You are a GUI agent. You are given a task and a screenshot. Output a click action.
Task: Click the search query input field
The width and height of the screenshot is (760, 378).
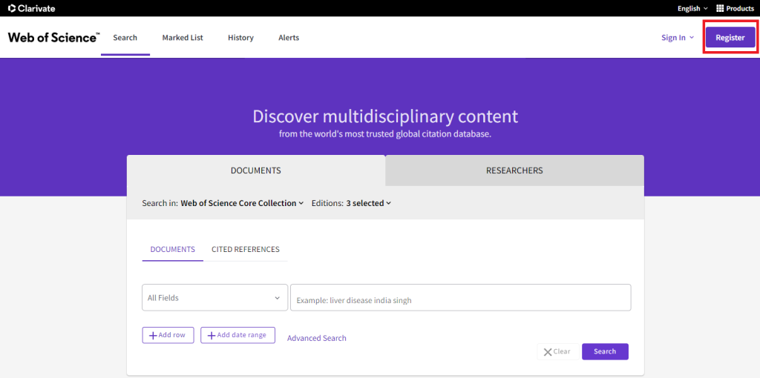[x=460, y=298]
